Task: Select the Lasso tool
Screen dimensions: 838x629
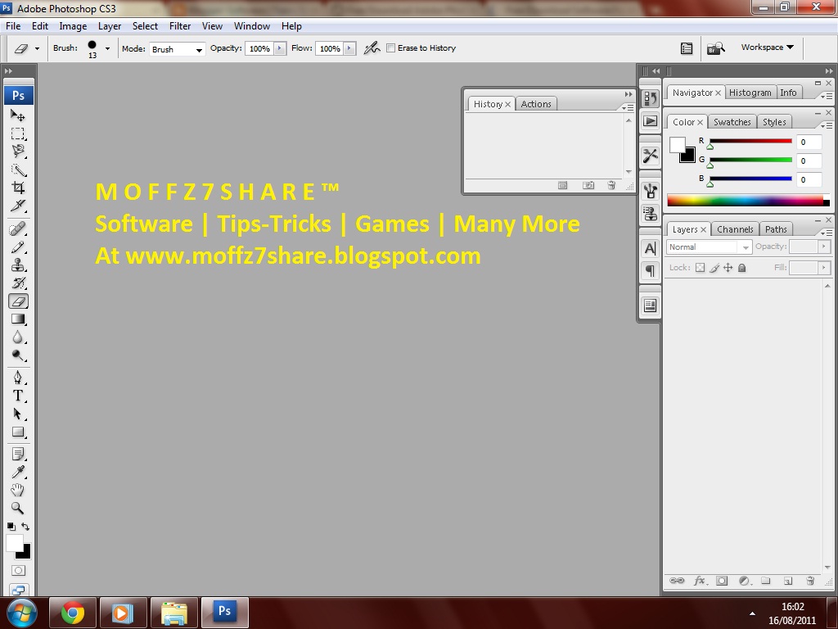Action: (18, 152)
